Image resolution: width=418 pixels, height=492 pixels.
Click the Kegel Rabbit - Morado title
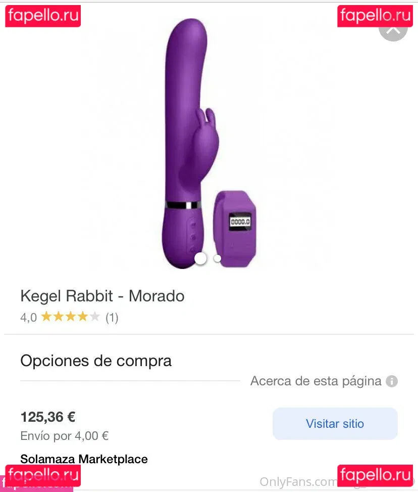click(x=102, y=296)
